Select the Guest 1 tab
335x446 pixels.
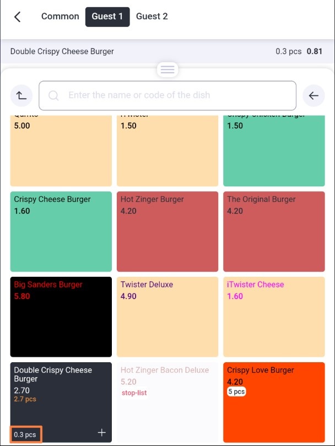[107, 17]
